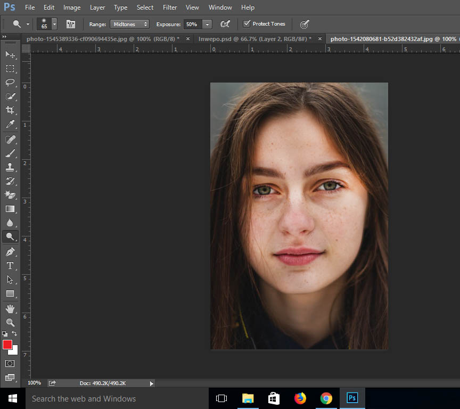The height and width of the screenshot is (409, 460).
Task: Toggle Quick Mask mode
Action: (x=10, y=363)
